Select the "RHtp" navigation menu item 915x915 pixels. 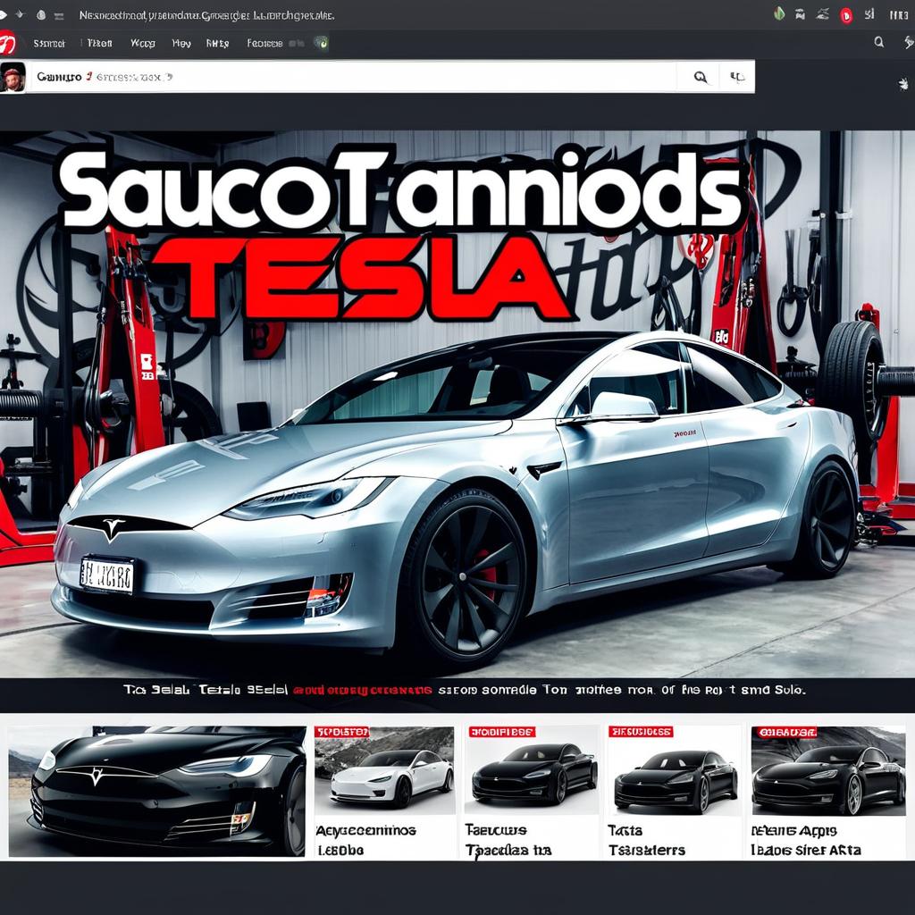tap(217, 43)
